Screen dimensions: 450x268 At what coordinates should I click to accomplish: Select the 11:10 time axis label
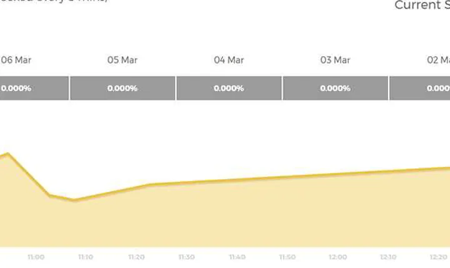[x=86, y=257]
